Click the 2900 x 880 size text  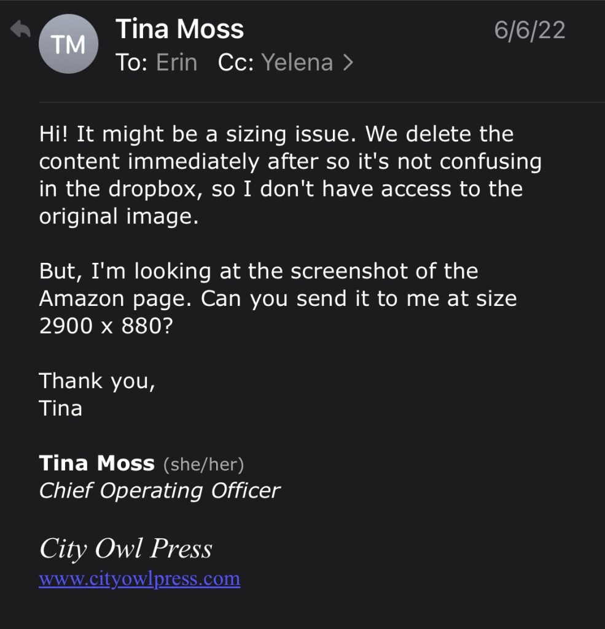pos(105,326)
